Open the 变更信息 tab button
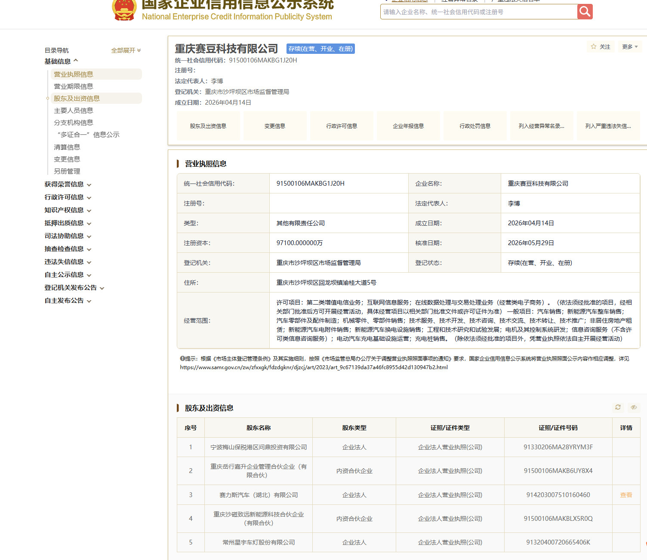647x560 pixels. (275, 126)
